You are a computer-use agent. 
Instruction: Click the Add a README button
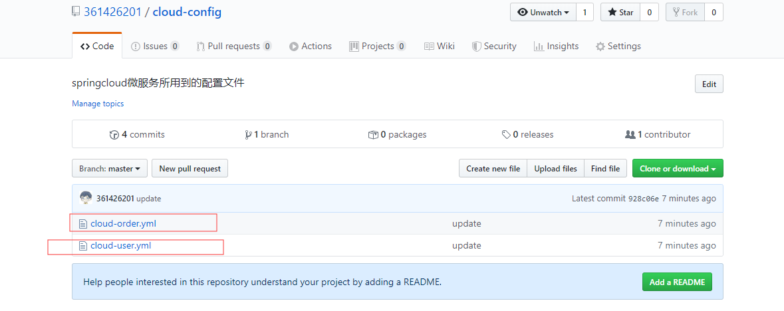coord(677,282)
